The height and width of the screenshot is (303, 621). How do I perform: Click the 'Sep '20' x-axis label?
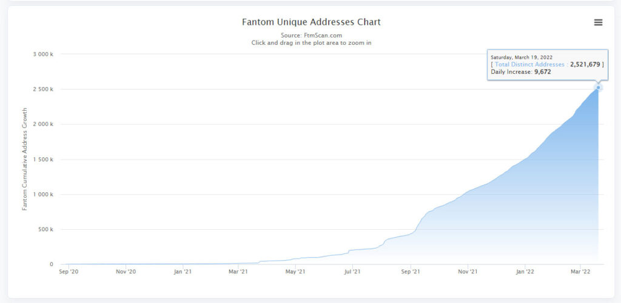[69, 272]
